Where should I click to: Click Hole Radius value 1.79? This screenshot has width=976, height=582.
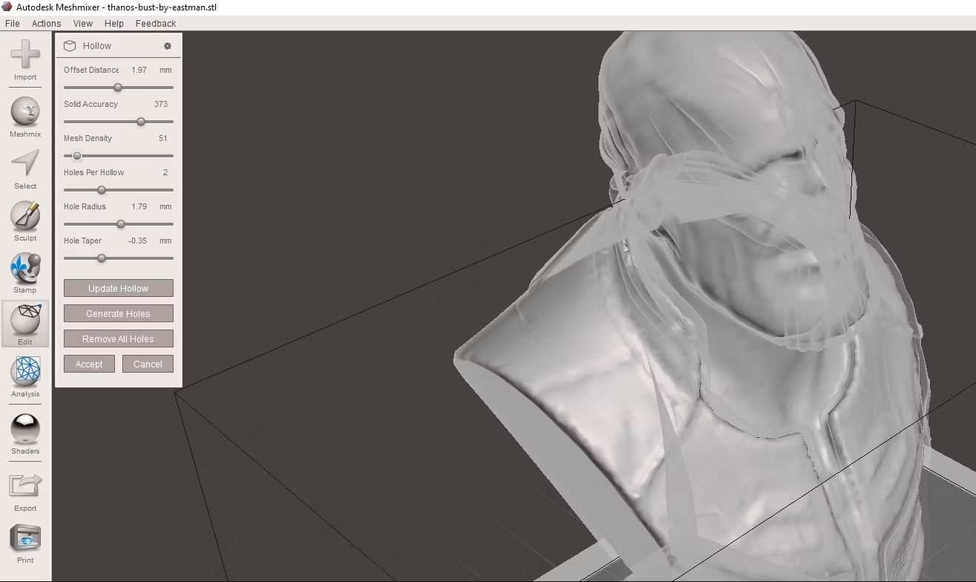[x=139, y=206]
